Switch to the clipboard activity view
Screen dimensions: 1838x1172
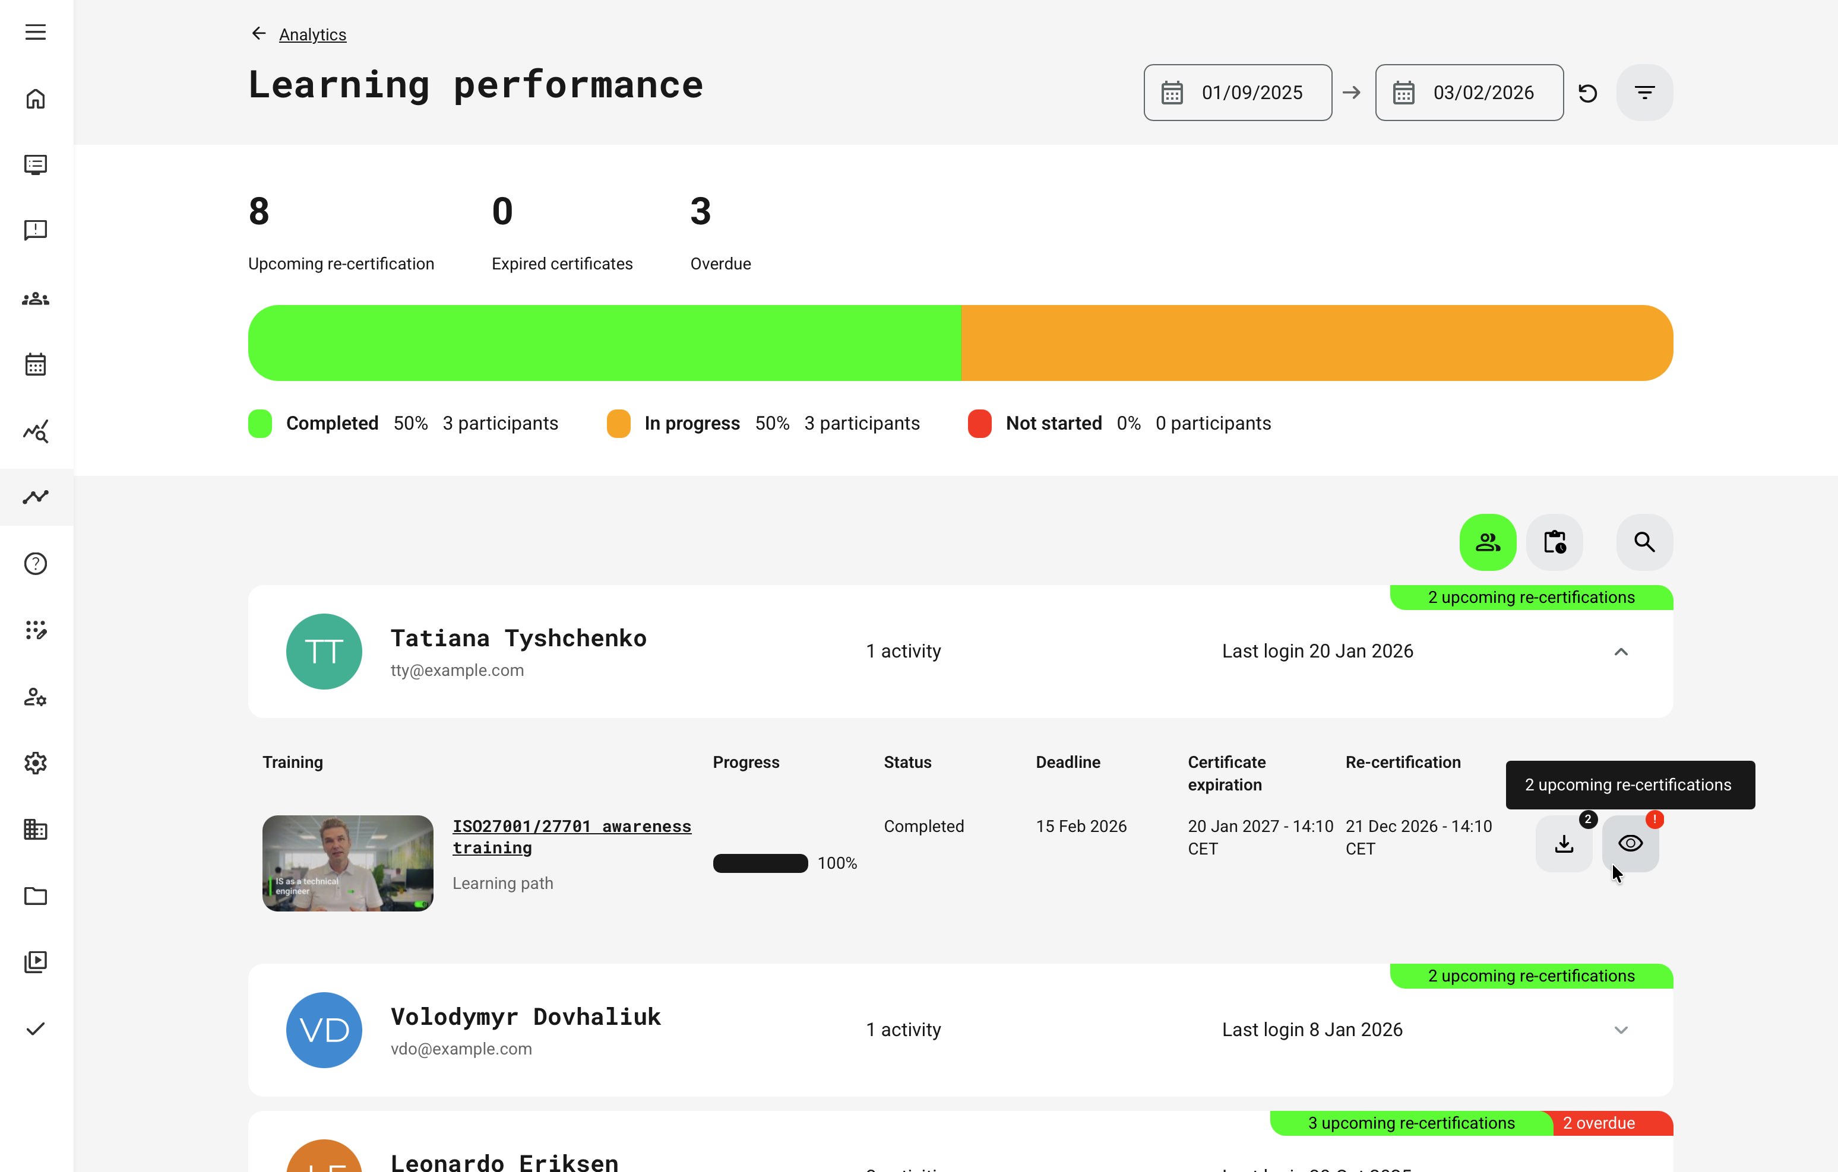(1554, 542)
